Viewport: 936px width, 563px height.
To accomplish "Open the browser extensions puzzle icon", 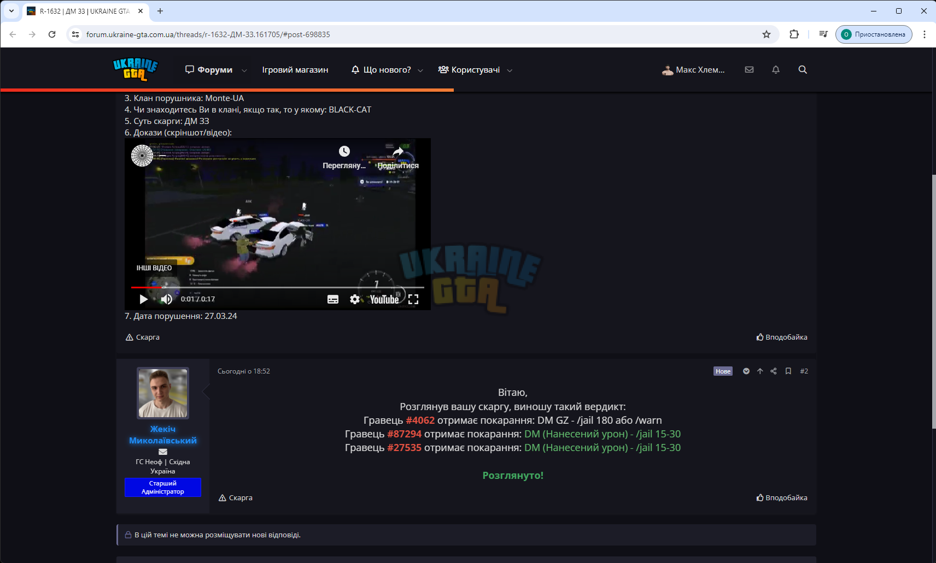I will point(794,34).
